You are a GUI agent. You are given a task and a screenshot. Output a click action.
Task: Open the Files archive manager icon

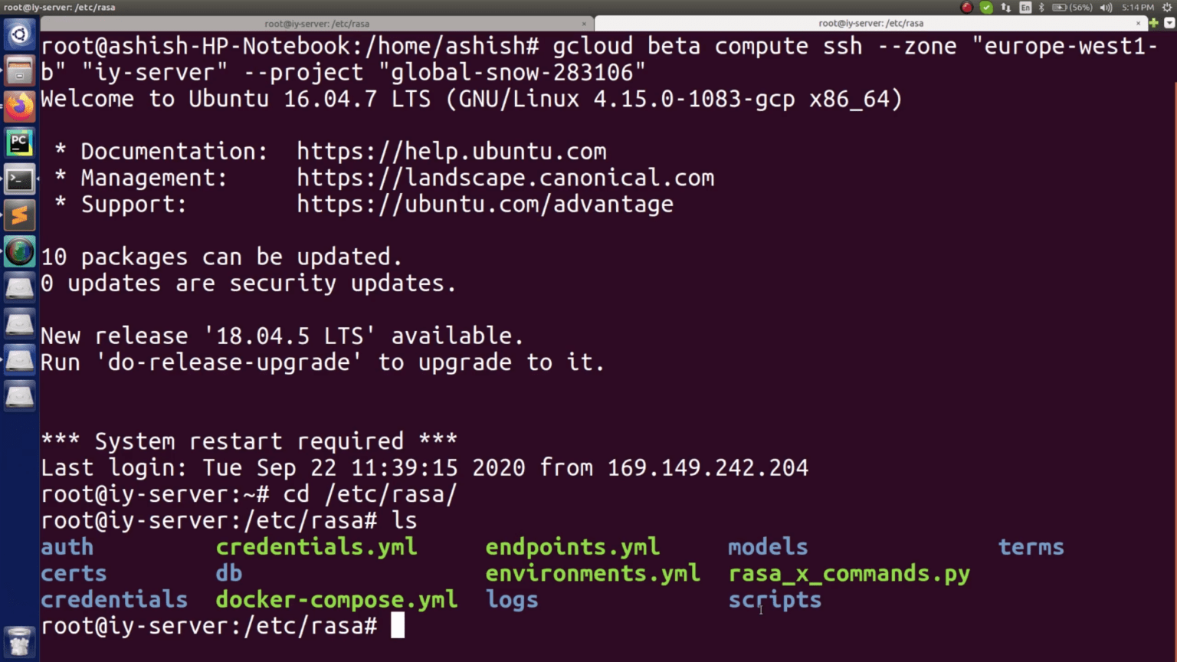(x=19, y=69)
